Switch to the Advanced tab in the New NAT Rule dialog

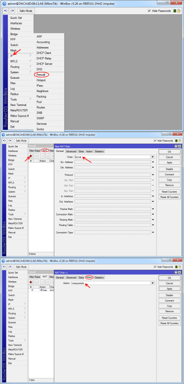click(71, 151)
